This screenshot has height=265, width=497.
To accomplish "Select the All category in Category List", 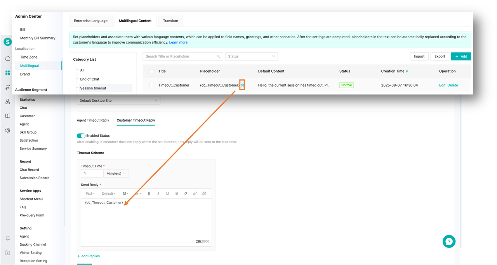I will pyautogui.click(x=82, y=70).
